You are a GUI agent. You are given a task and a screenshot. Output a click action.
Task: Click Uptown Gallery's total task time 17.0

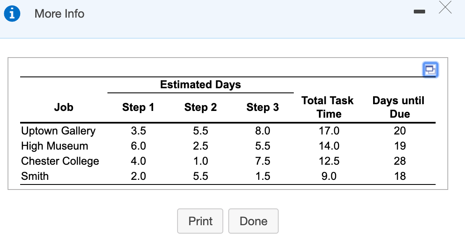pos(329,131)
